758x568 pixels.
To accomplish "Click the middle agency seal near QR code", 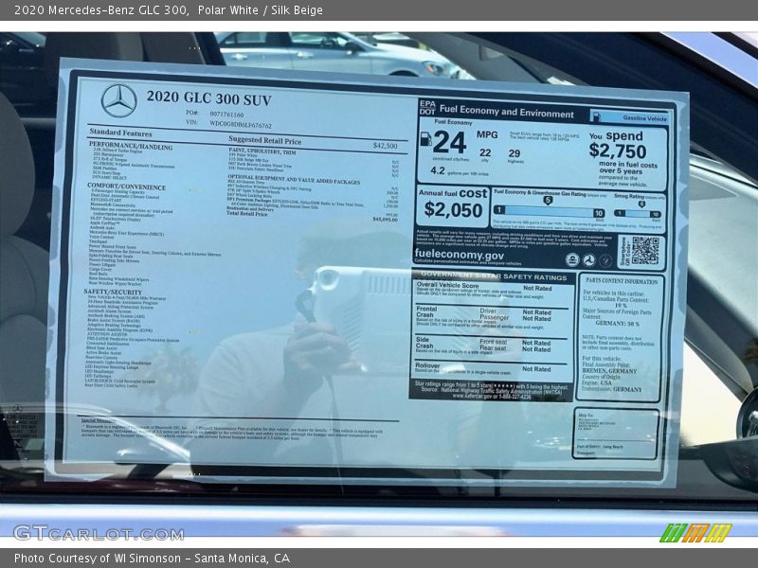I will 588,260.
